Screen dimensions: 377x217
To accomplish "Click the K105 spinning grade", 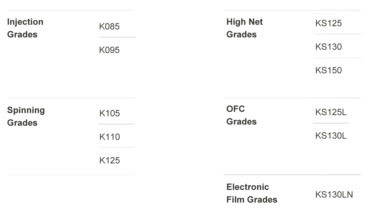I will click(110, 113).
